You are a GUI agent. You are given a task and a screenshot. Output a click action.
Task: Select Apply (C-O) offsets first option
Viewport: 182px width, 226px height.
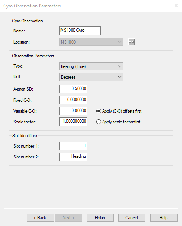click(x=119, y=111)
